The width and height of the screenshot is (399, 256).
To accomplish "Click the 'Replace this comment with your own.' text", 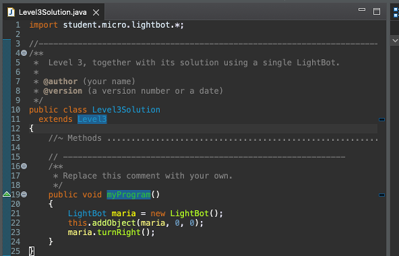I will coord(148,176).
